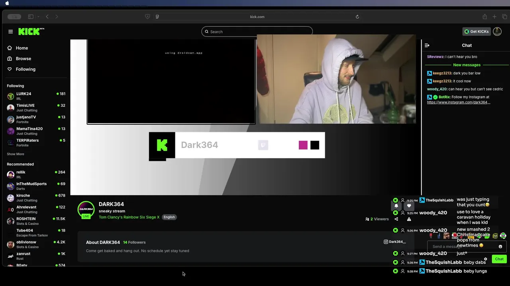Click the magenta swatch in Dark364 overlay
The height and width of the screenshot is (286, 510).
pos(303,145)
